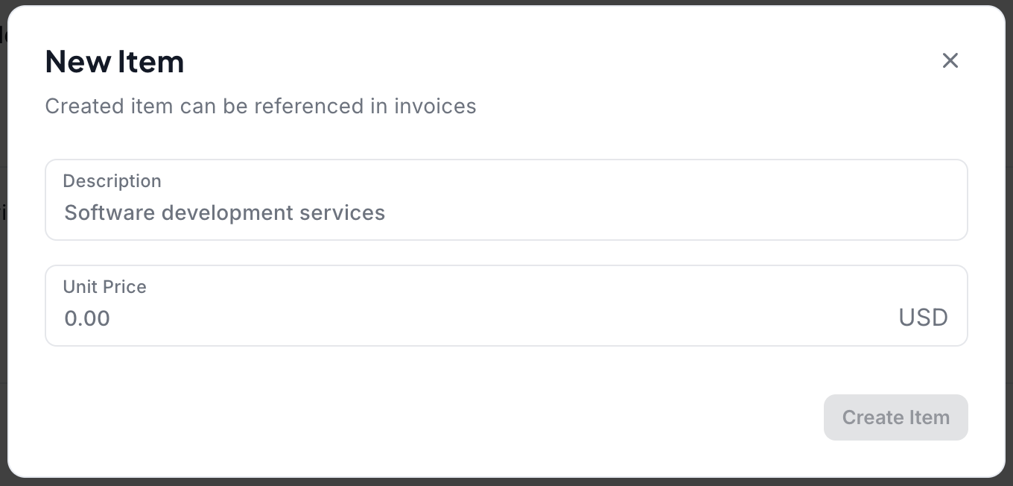This screenshot has width=1013, height=486.
Task: Select the "Unit Price" field label
Action: [x=104, y=287]
